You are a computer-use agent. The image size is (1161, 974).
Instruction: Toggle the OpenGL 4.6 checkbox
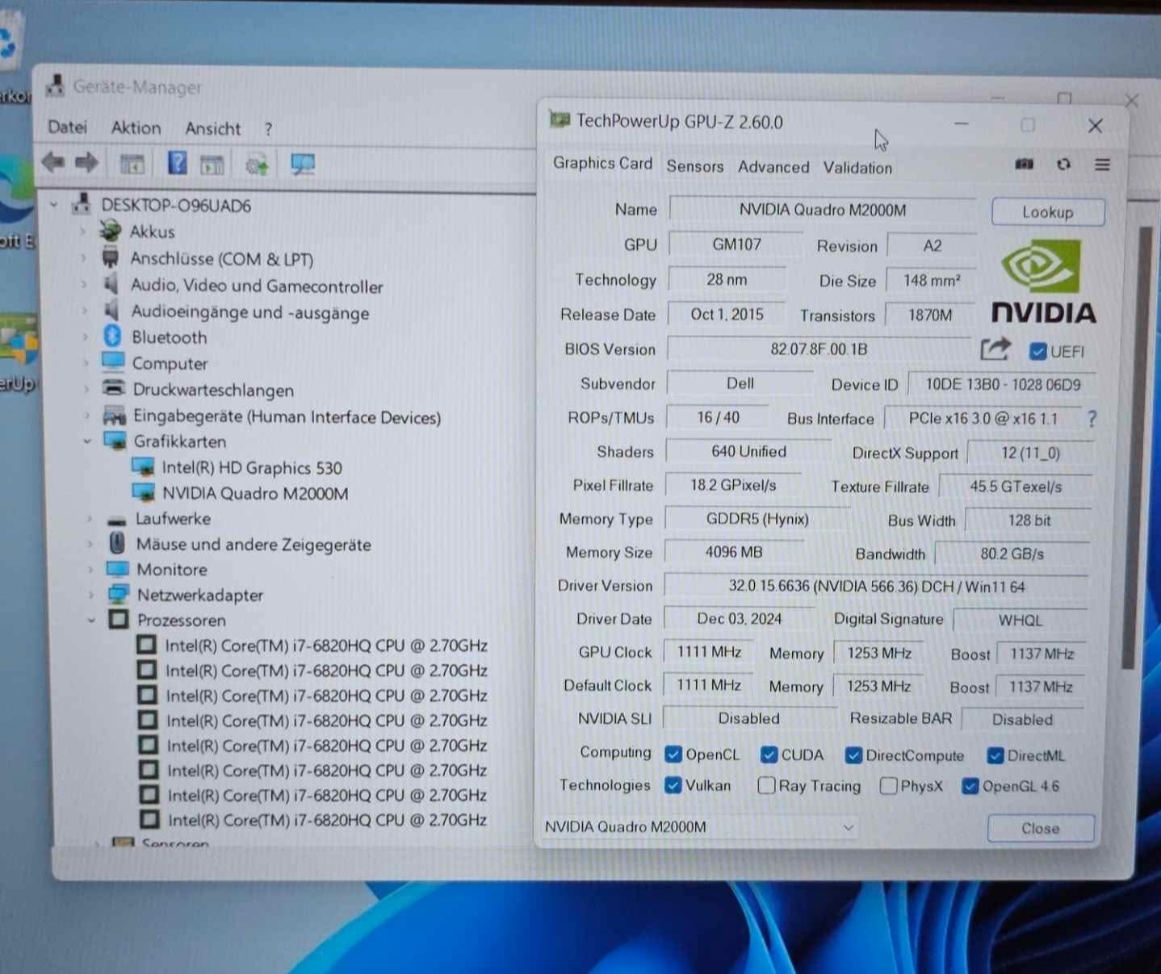tap(970, 786)
